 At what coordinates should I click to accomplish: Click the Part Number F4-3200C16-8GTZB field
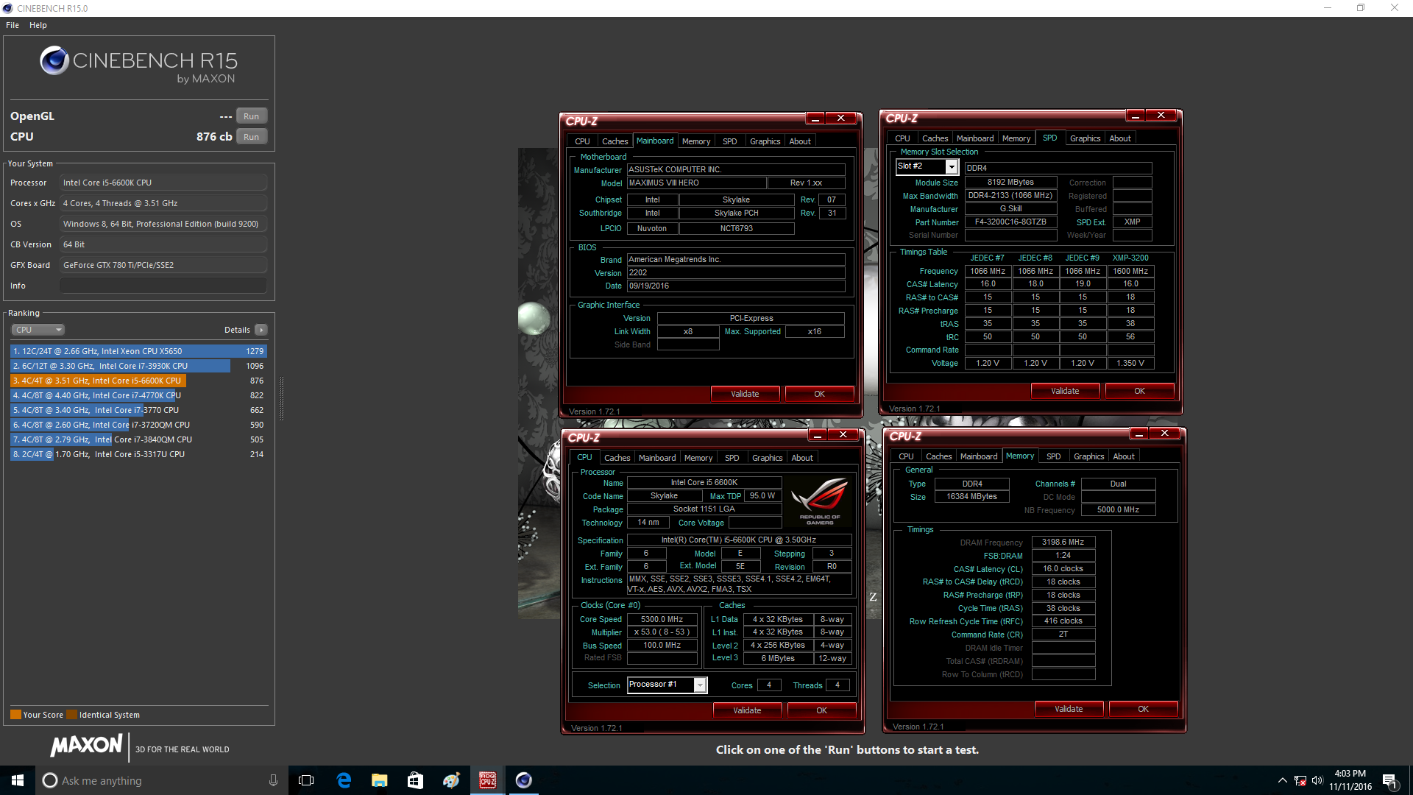pyautogui.click(x=1010, y=222)
